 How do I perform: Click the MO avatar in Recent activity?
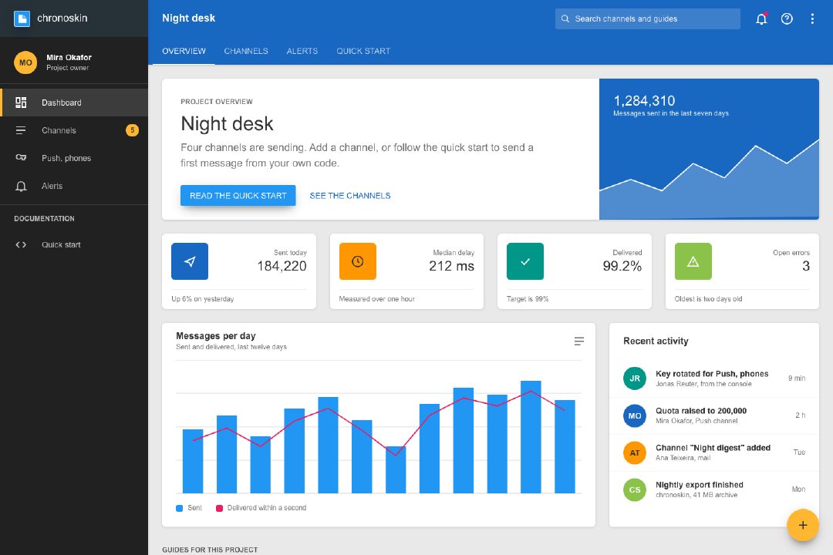(634, 415)
